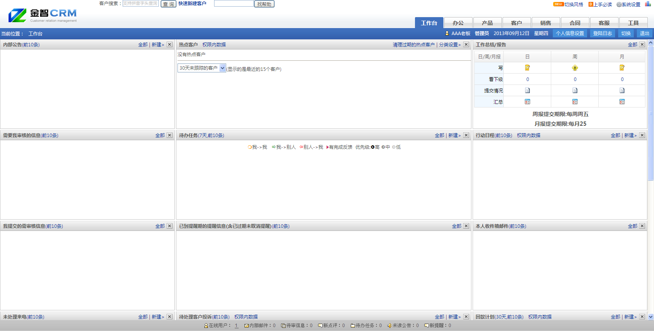Click the 找帮助 button

click(264, 4)
